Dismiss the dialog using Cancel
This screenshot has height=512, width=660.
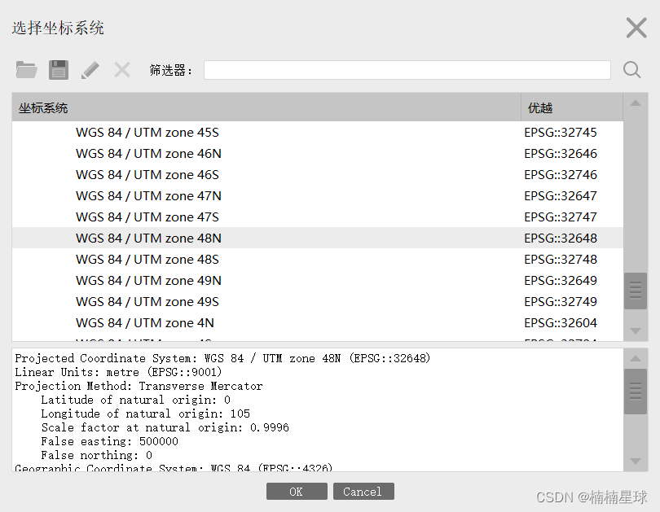tap(363, 491)
